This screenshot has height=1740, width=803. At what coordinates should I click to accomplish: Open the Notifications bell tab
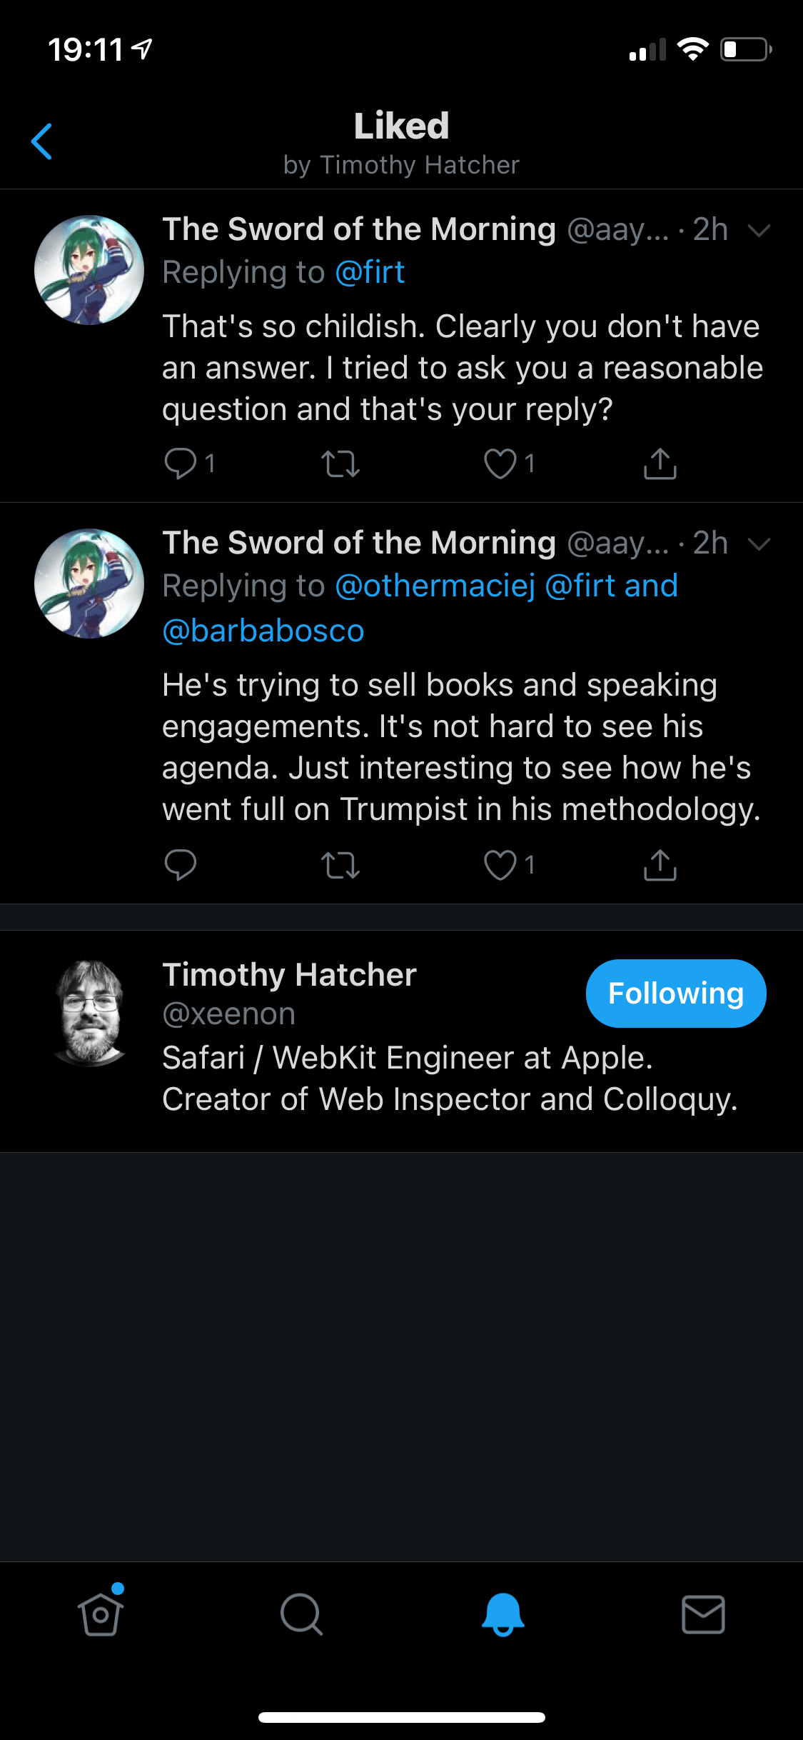coord(502,1614)
